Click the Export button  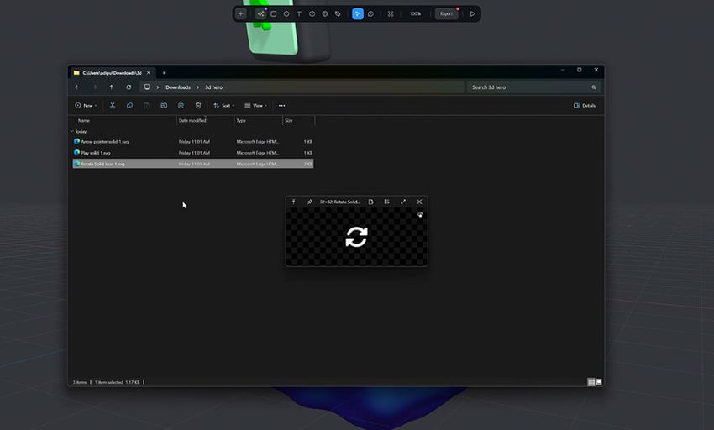446,13
